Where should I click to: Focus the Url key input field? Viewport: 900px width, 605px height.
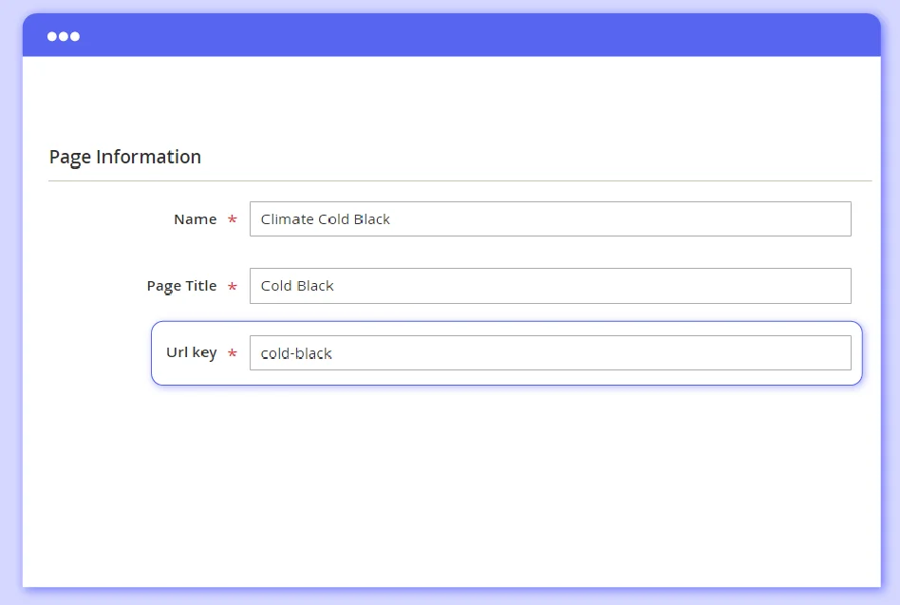pos(550,353)
